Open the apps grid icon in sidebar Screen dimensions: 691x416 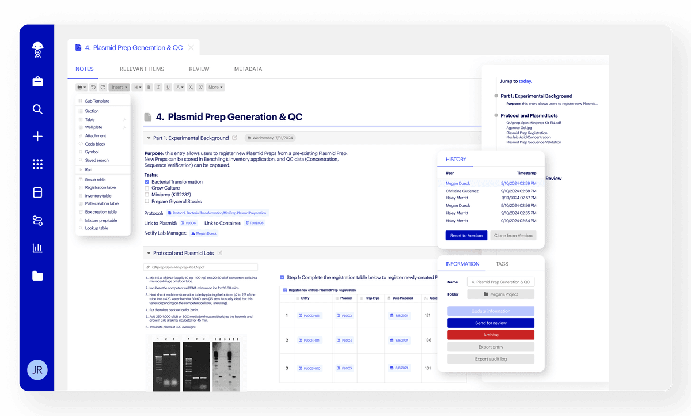click(x=37, y=164)
